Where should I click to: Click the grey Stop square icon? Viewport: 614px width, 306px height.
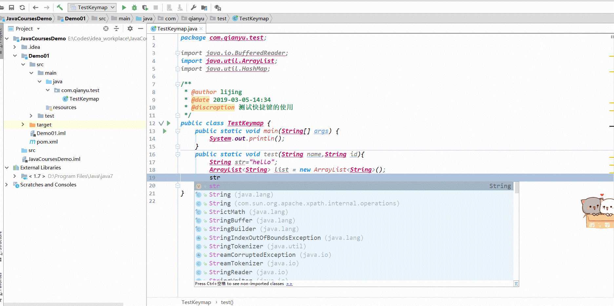[x=156, y=8]
